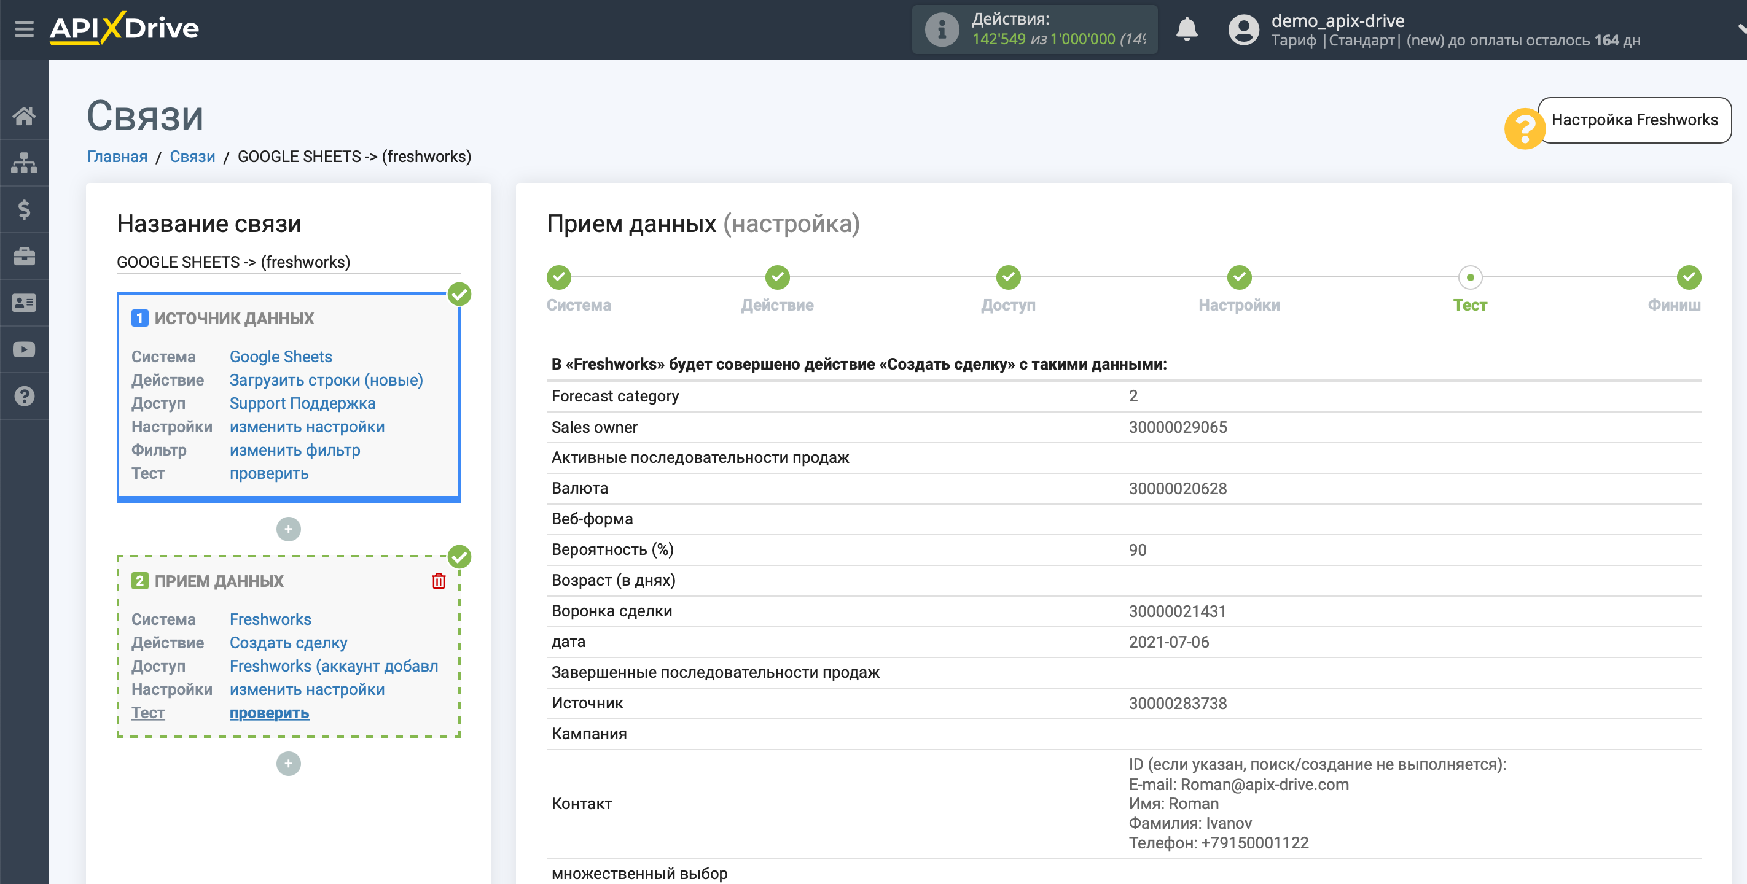This screenshot has width=1747, height=884.
Task: Open Google Sheets system link
Action: (281, 357)
